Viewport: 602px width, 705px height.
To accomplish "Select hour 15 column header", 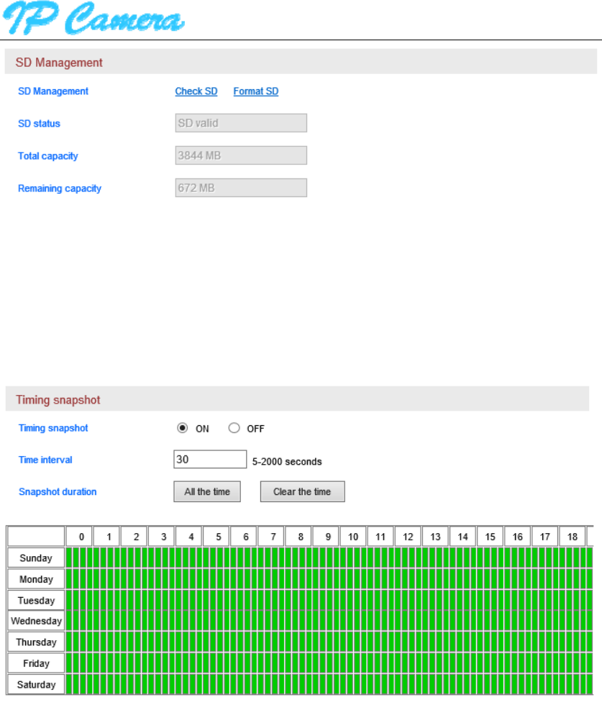I will click(x=491, y=537).
